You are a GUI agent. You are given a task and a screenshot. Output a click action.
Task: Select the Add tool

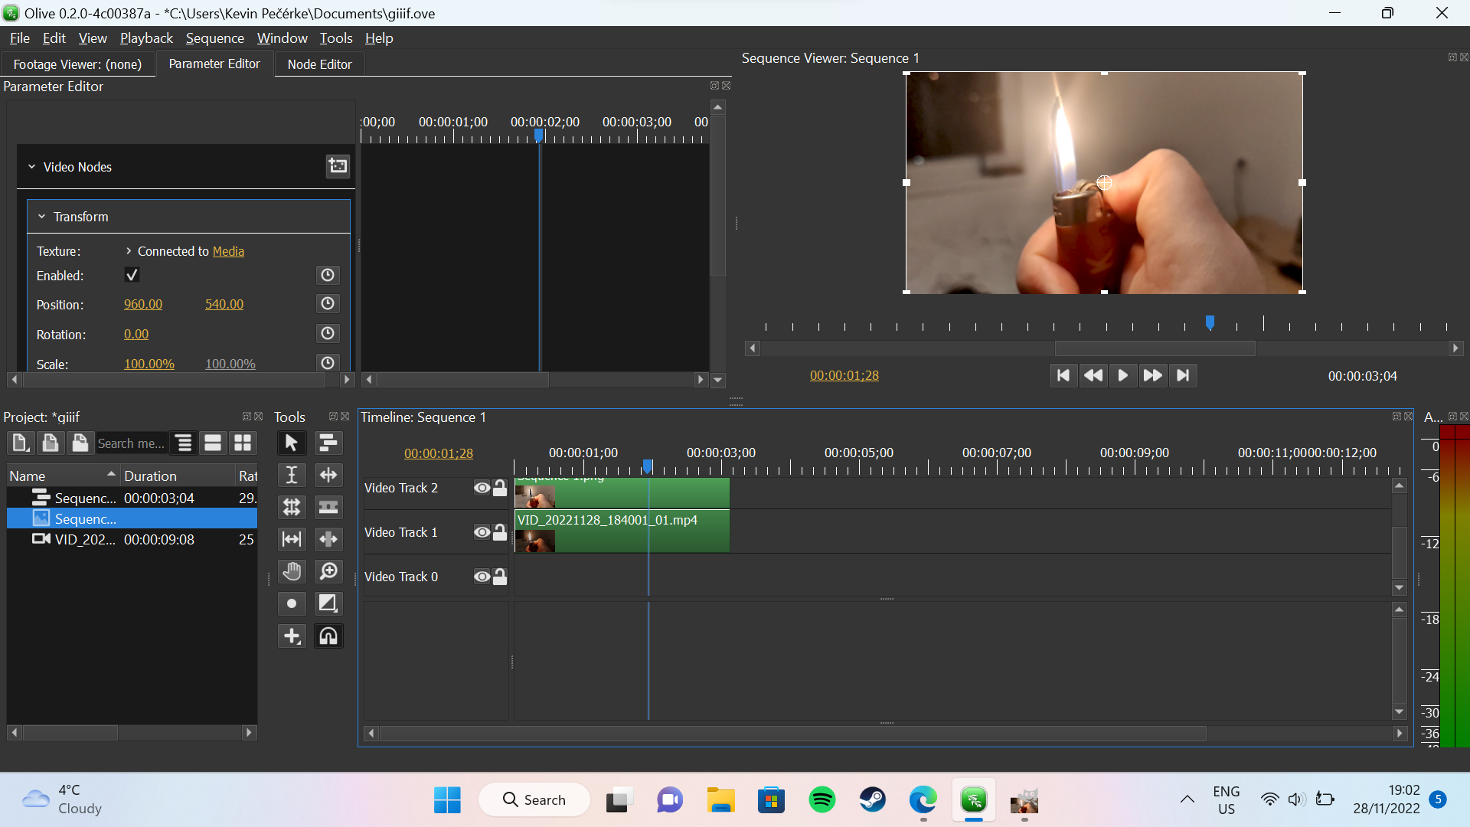click(x=291, y=636)
